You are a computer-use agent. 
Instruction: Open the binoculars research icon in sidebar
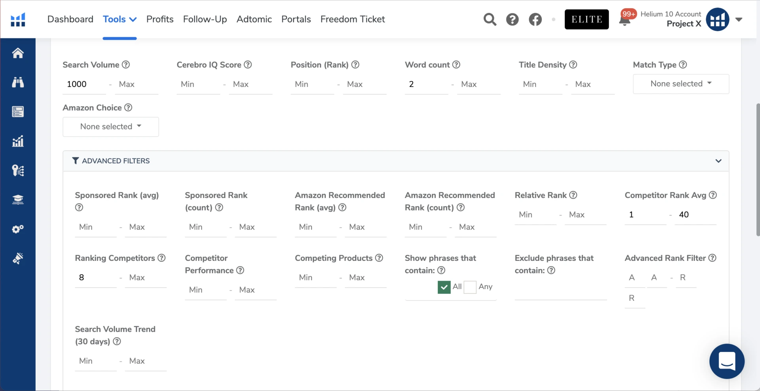(18, 82)
